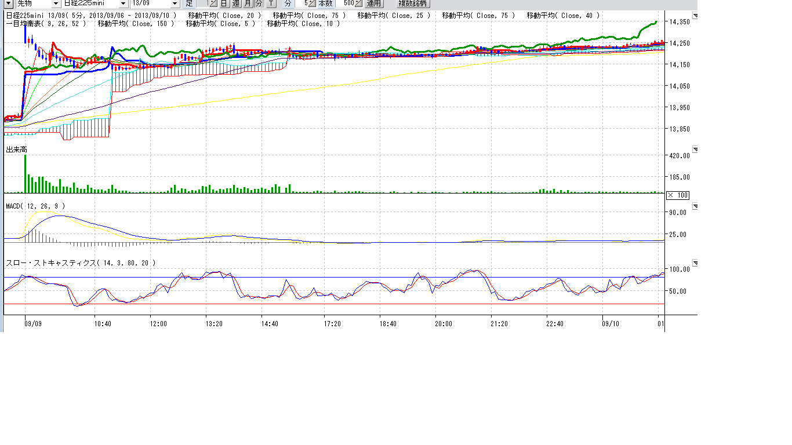Open the price chart panel menu arrow

tap(695, 16)
